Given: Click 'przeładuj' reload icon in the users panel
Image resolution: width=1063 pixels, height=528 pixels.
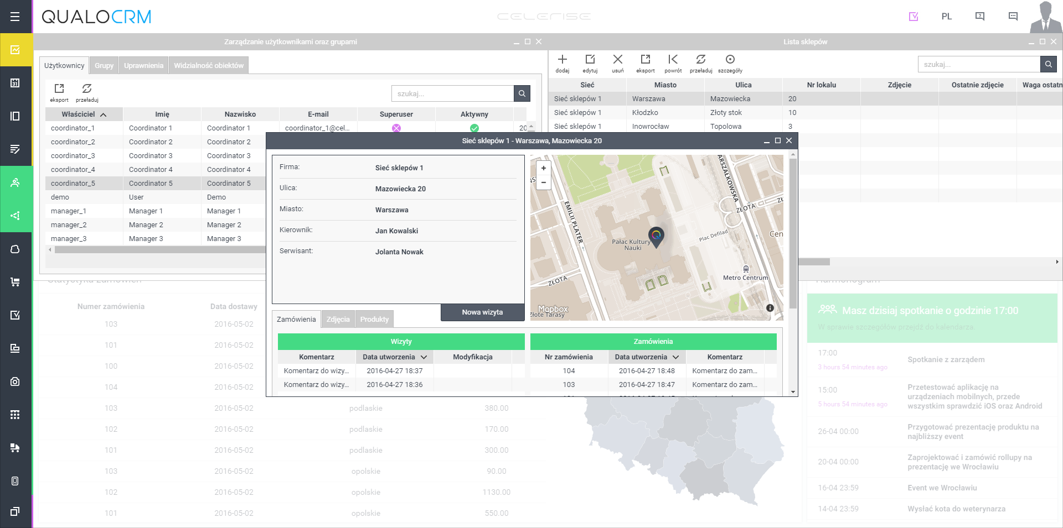Looking at the screenshot, I should click(87, 89).
